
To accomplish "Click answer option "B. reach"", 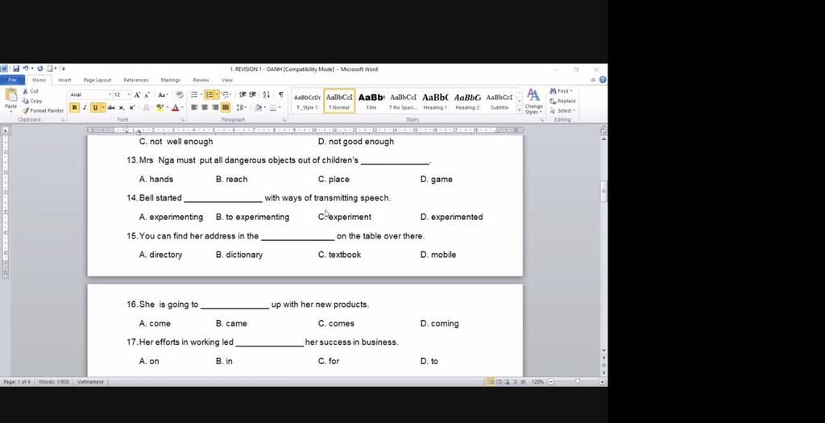I will (231, 179).
